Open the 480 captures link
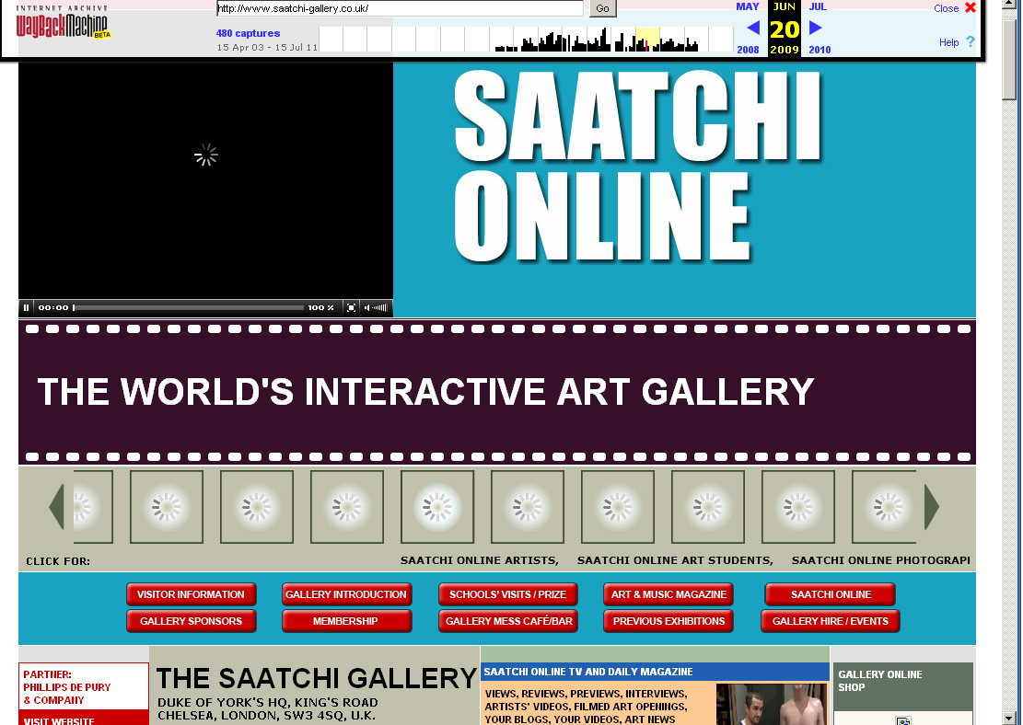 click(248, 33)
